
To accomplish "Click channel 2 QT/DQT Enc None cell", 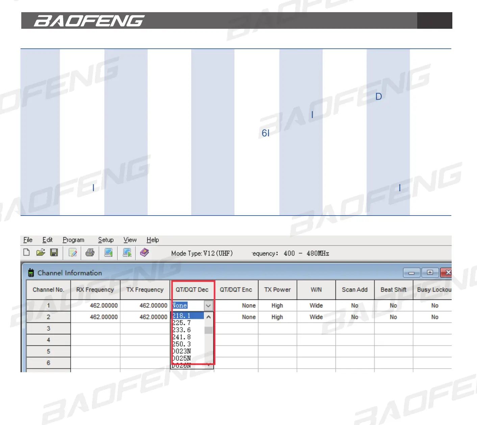I will [236, 317].
